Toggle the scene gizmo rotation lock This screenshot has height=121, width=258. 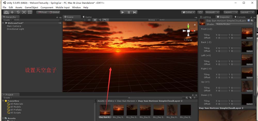click(195, 24)
